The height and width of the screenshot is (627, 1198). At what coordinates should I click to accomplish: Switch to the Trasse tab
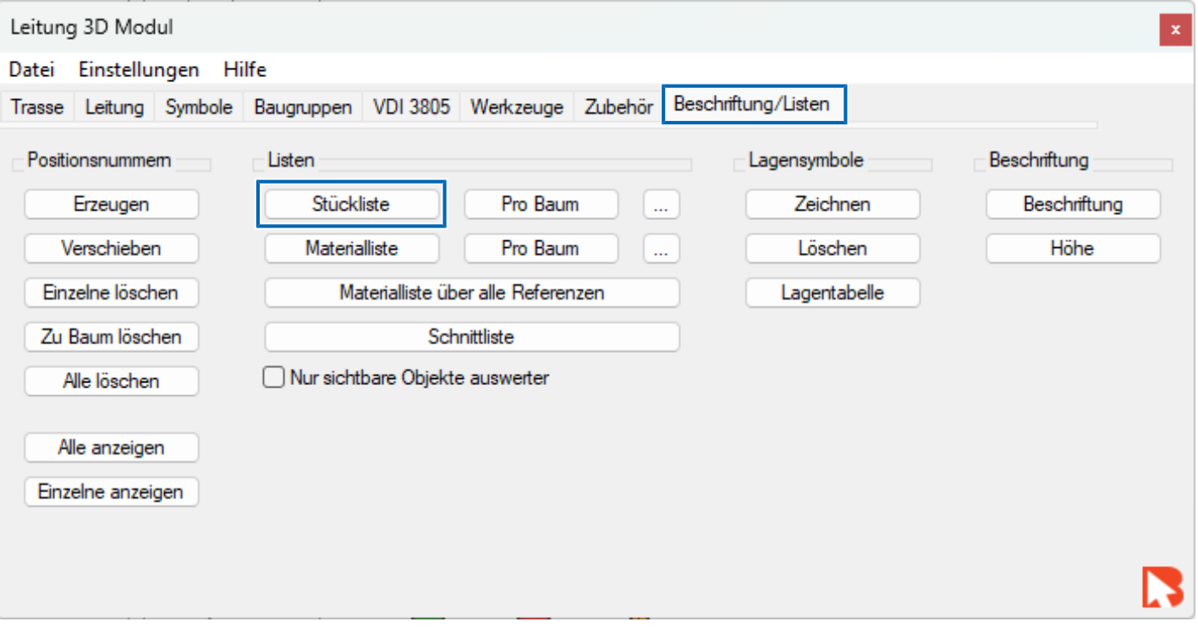(37, 107)
